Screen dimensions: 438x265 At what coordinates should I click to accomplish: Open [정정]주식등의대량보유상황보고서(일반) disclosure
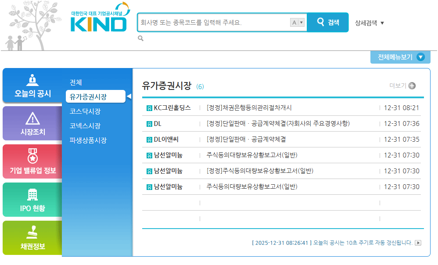tap(260, 171)
